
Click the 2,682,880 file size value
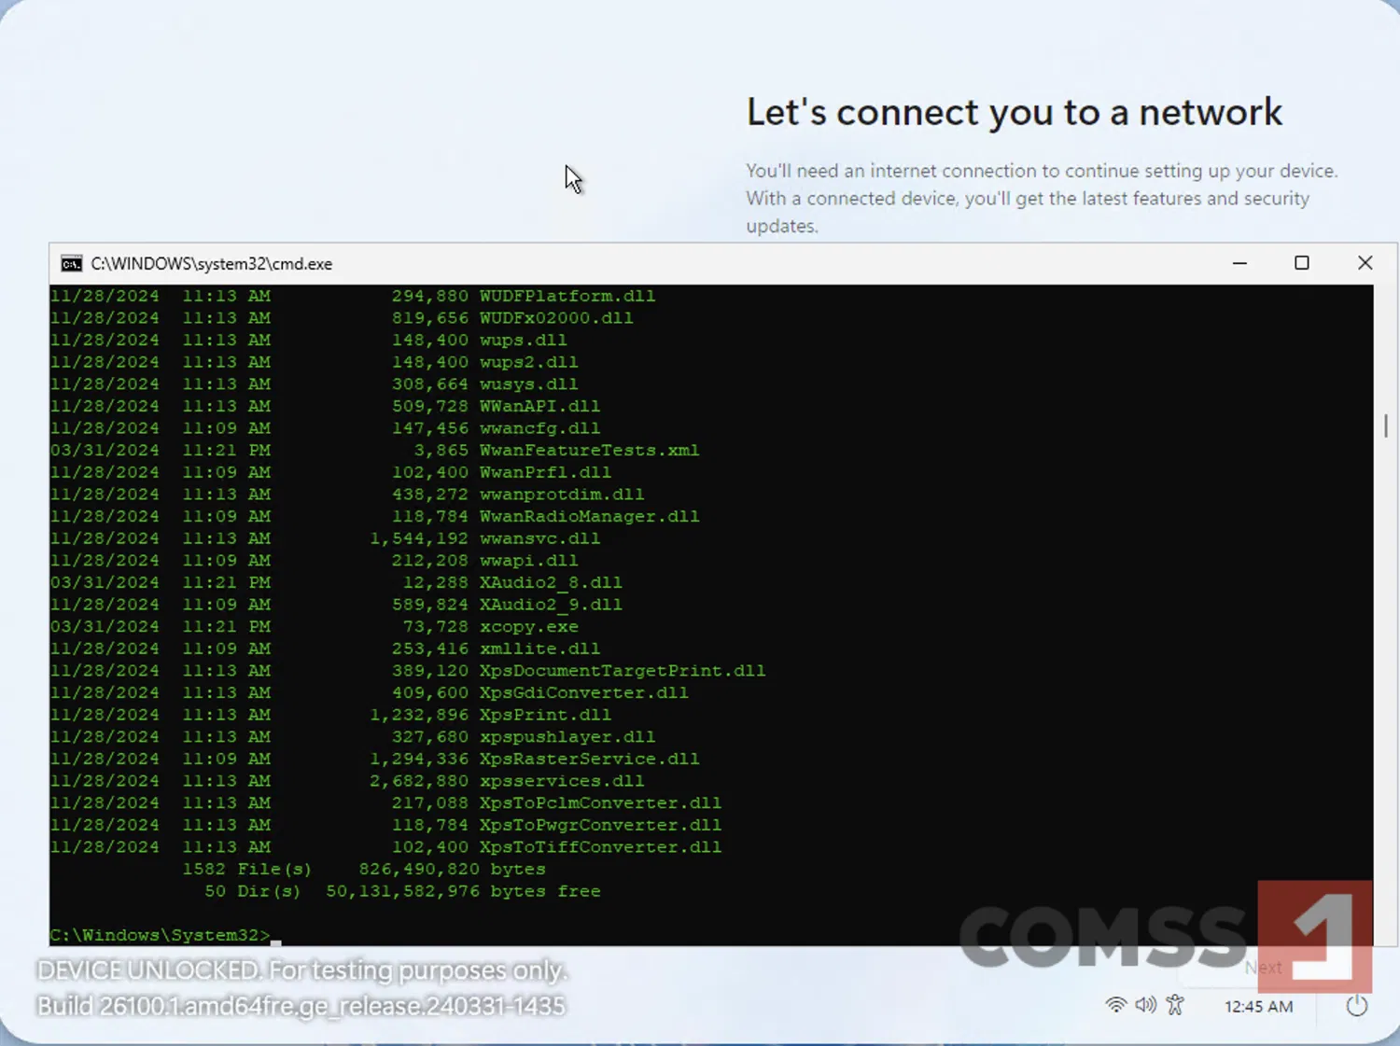click(419, 781)
